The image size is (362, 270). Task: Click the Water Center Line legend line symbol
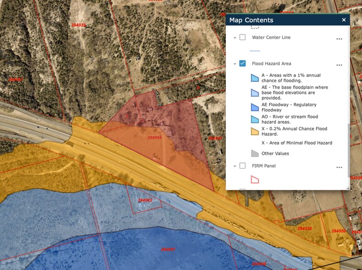point(254,51)
